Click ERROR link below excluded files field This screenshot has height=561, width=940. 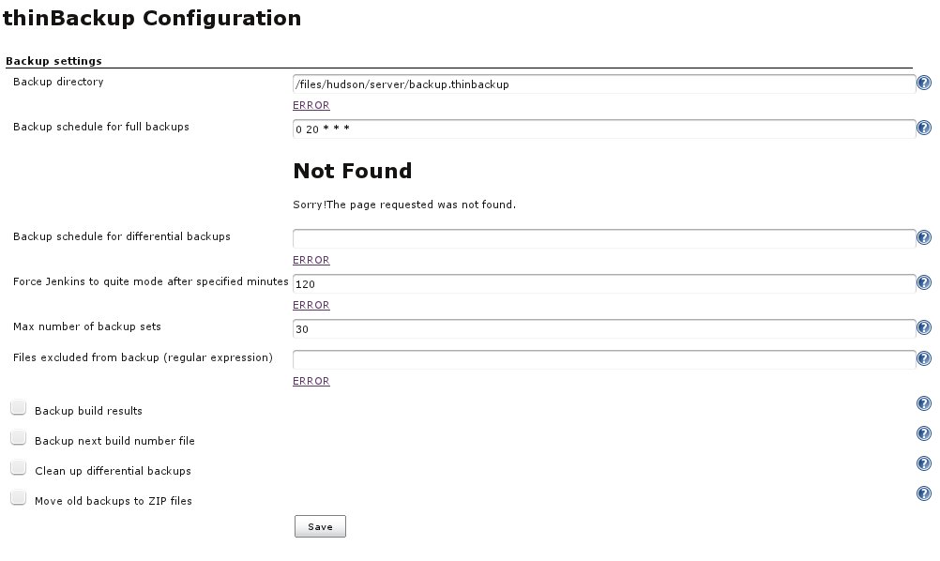pos(311,382)
